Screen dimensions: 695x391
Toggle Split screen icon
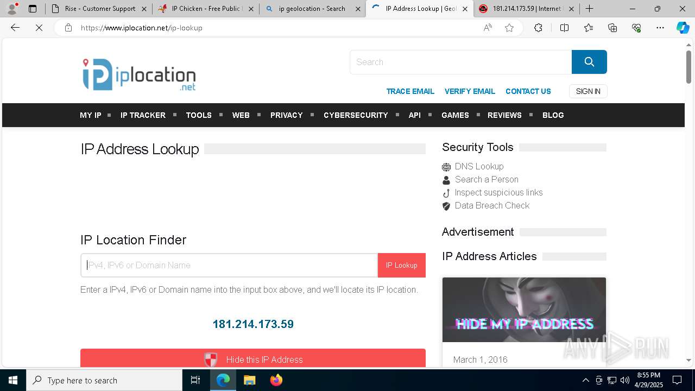(x=564, y=28)
